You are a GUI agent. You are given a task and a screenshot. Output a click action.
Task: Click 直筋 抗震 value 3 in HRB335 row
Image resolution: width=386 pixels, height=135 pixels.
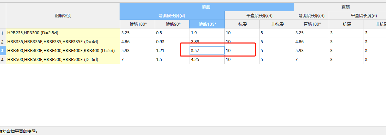[x=346, y=42]
